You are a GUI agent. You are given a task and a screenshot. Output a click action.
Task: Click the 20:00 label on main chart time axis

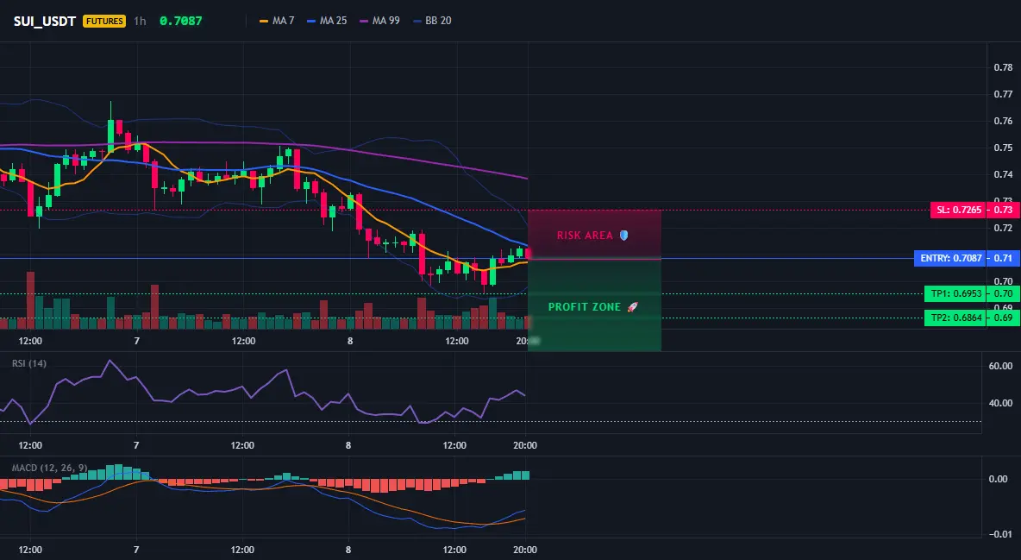(528, 341)
